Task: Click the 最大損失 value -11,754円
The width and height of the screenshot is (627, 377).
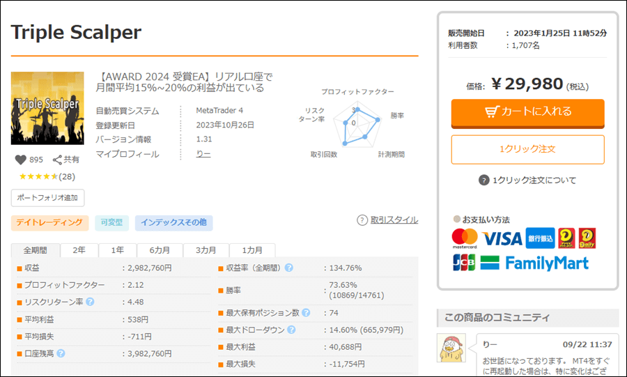Action: 347,364
